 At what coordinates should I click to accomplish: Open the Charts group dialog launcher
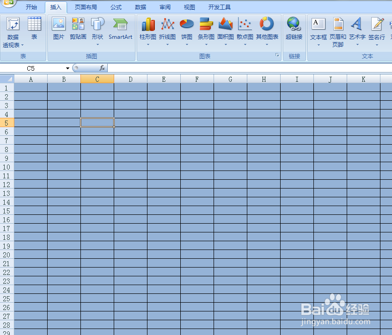coord(277,55)
